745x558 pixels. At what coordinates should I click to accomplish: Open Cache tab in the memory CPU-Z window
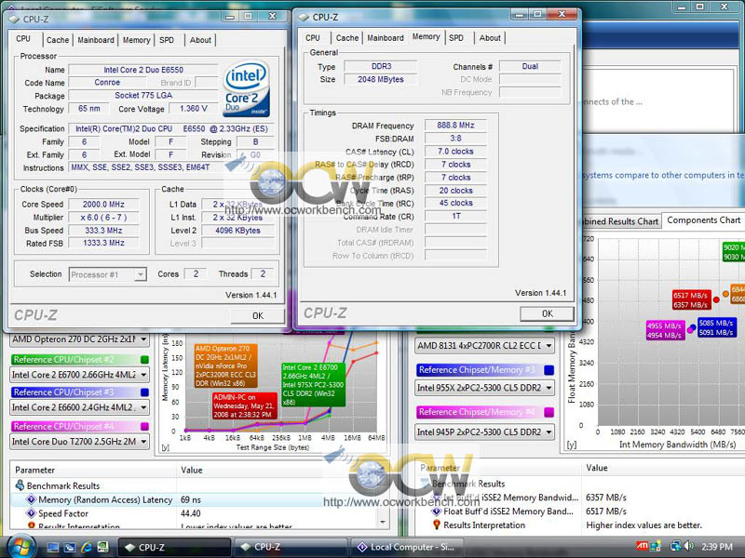(x=347, y=38)
